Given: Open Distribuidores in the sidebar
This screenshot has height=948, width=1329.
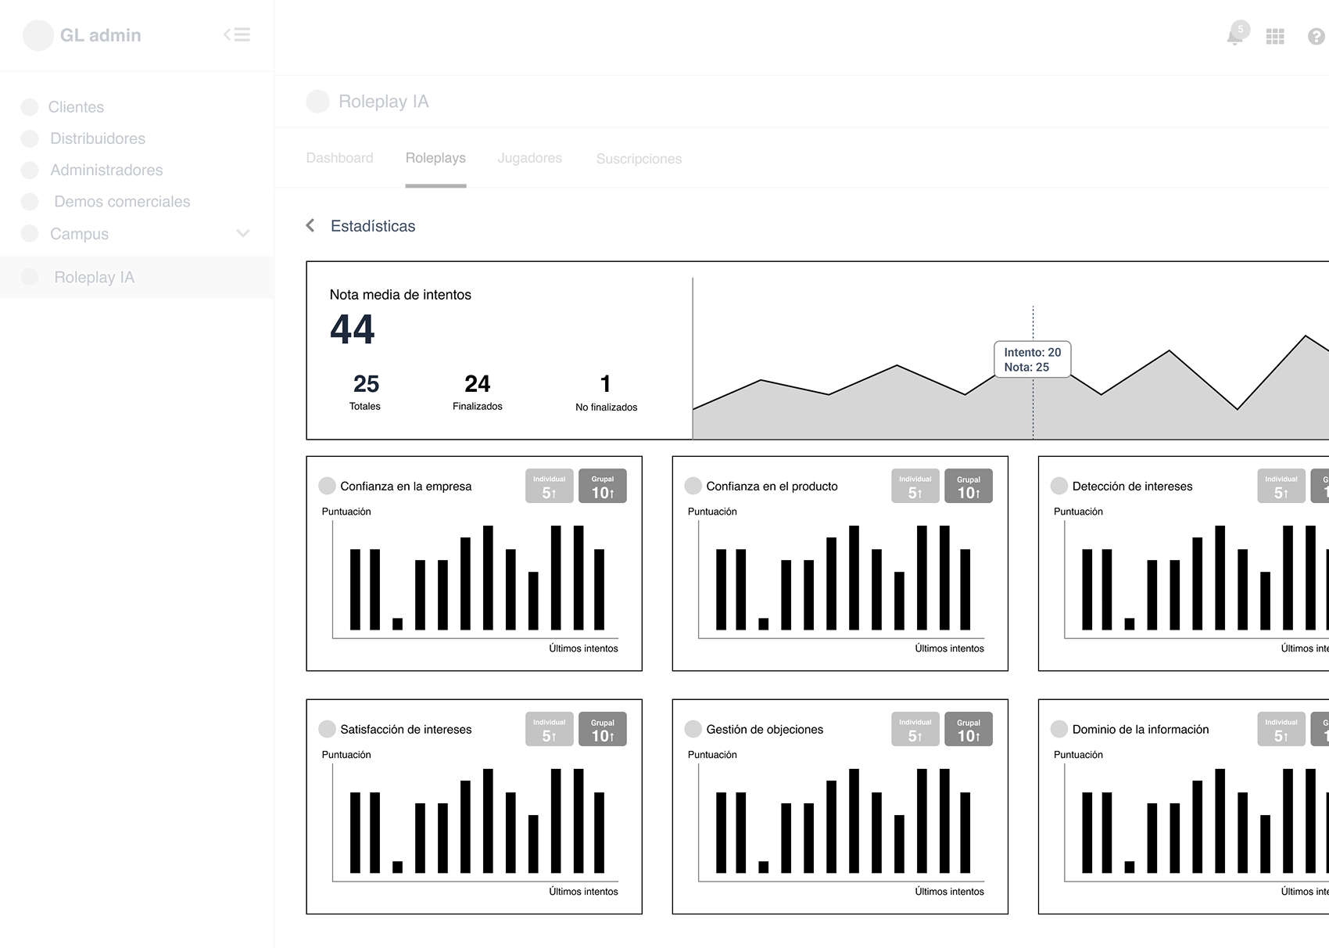Looking at the screenshot, I should [x=98, y=138].
